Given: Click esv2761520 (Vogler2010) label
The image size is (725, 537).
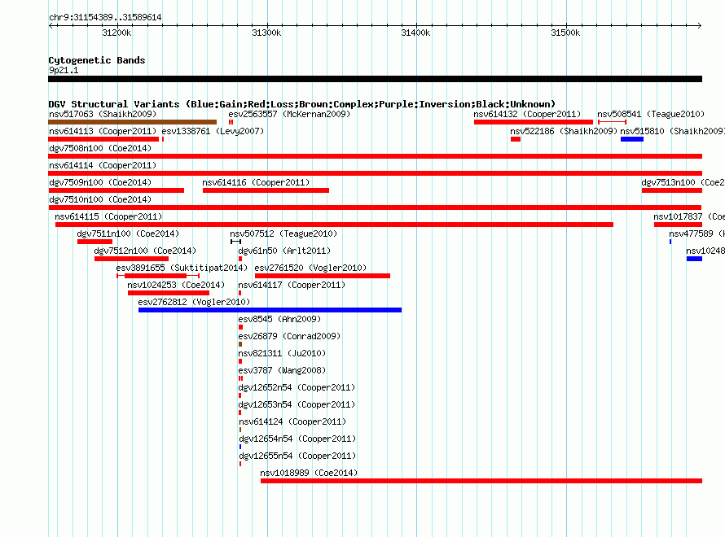Looking at the screenshot, I should (x=310, y=268).
